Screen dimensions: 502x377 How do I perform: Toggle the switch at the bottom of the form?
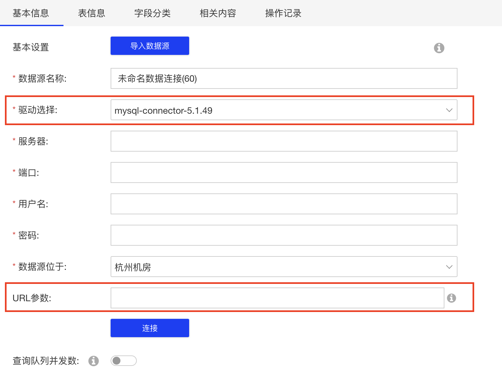pos(123,360)
